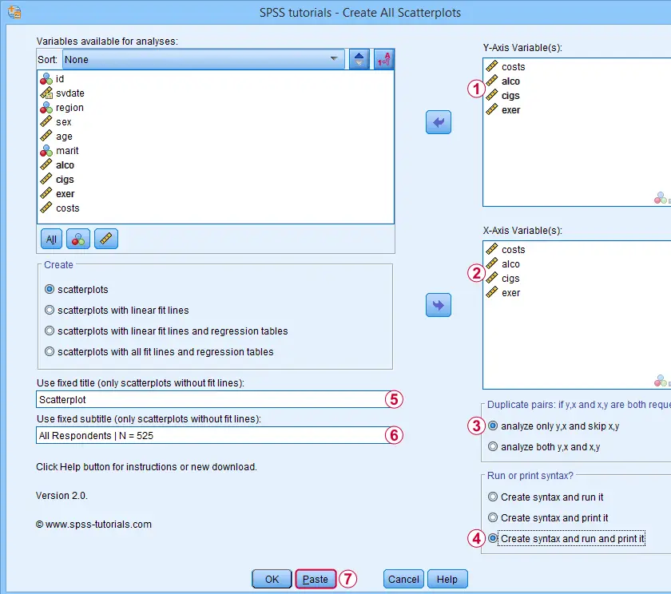Select exer in Y-Axis Variable(s) list
Viewport: 671px width, 594px height.
511,110
